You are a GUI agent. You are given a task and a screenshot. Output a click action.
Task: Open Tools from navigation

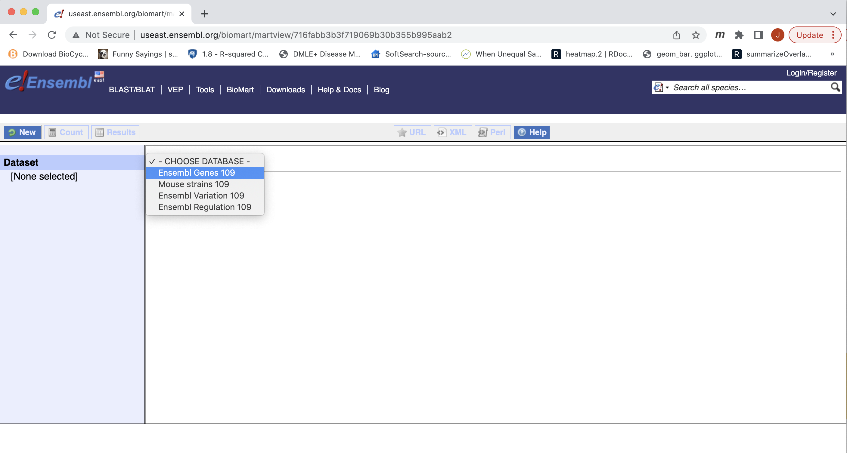[205, 90]
